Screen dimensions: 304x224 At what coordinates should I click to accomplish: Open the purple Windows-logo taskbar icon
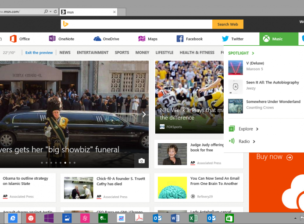coord(49,218)
